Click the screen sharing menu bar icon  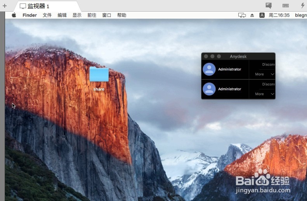tap(242, 15)
